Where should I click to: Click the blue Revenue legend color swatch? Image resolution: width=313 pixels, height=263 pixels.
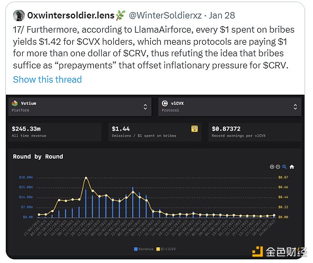point(136,249)
